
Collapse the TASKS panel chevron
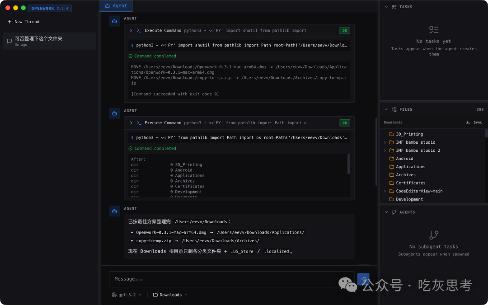pos(386,7)
